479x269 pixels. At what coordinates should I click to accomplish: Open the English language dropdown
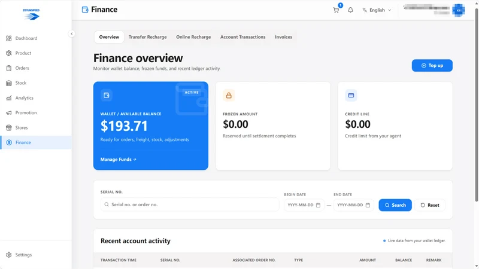[x=377, y=10]
